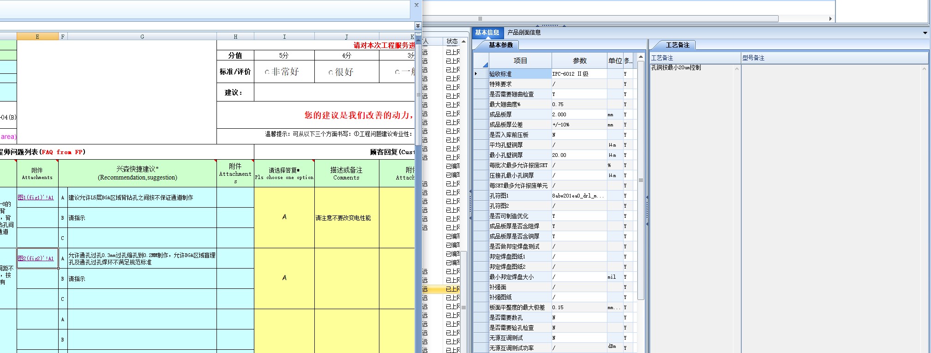931x353 pixels.
Task: Click the 建议 suggestion input cell
Action: pos(334,92)
